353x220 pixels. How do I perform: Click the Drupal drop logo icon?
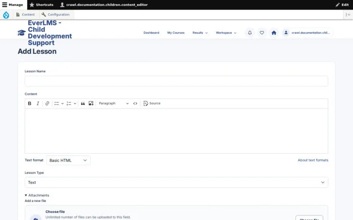click(x=6, y=15)
